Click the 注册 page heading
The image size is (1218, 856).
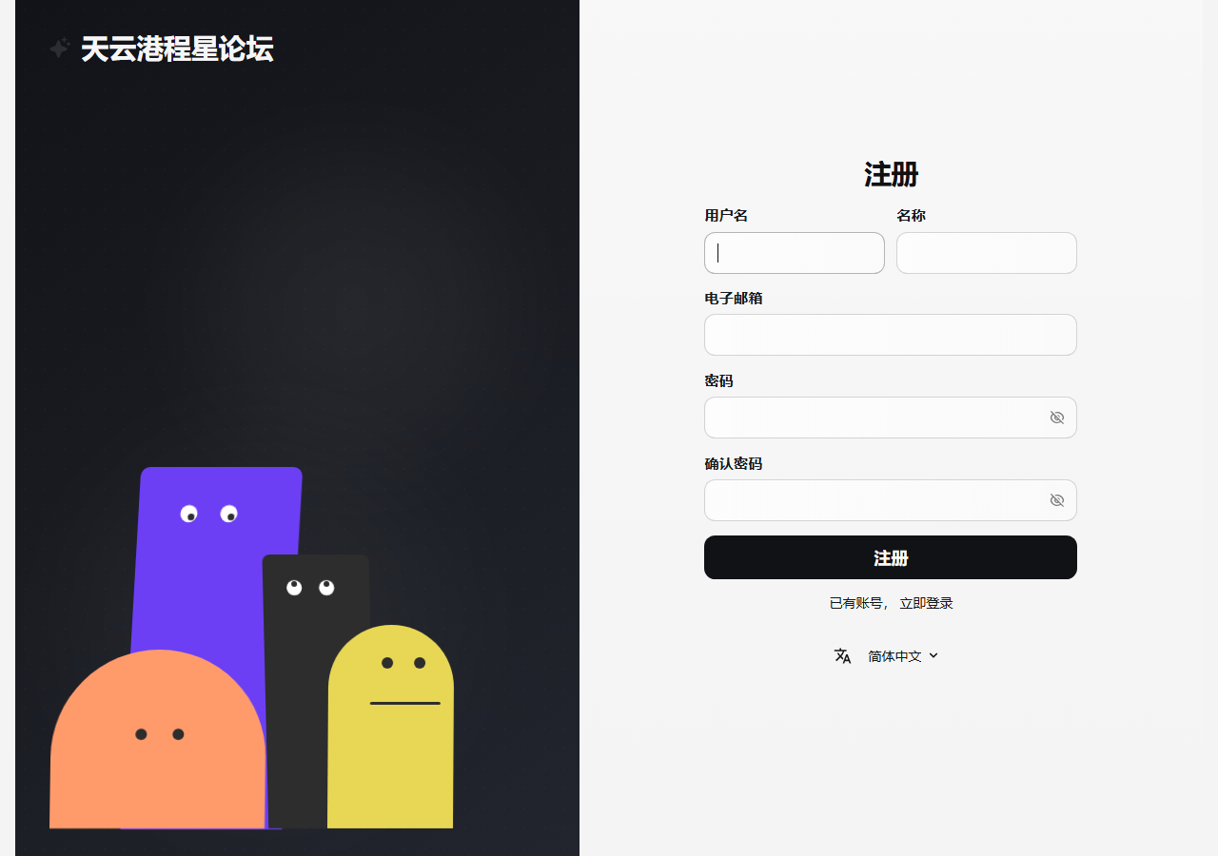point(891,174)
